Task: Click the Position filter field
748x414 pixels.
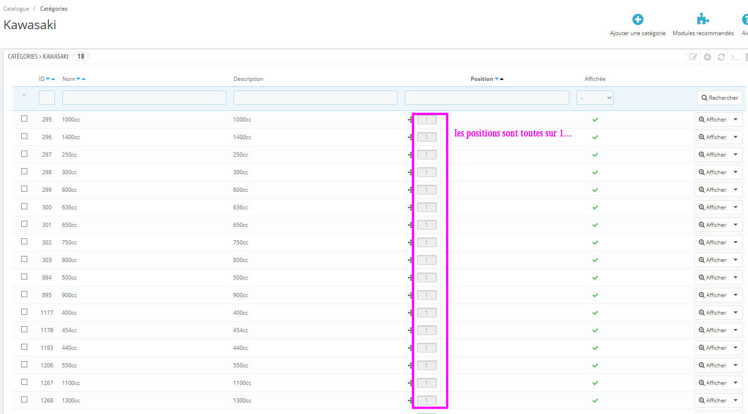Action: (x=487, y=98)
